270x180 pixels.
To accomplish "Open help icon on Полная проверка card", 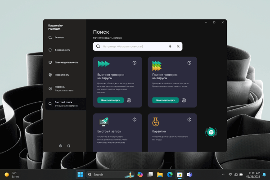I will point(189,63).
